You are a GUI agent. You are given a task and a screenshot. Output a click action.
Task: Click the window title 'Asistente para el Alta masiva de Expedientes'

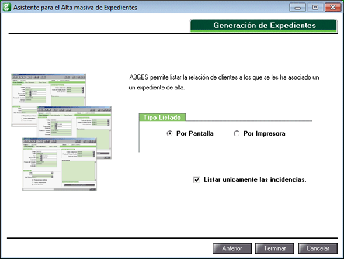75,8
